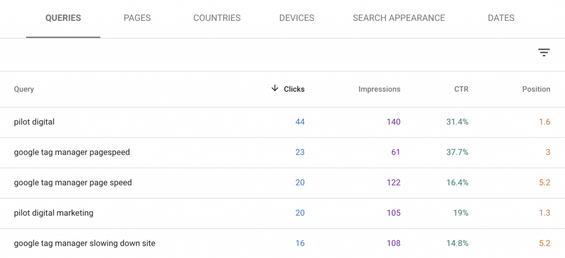
Task: Open 'google tag manager pagespeed' query
Action: 72,152
